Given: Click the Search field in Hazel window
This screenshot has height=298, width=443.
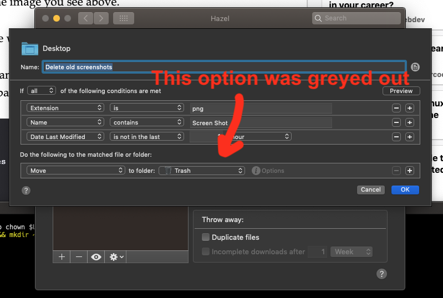Looking at the screenshot, I should click(x=357, y=18).
